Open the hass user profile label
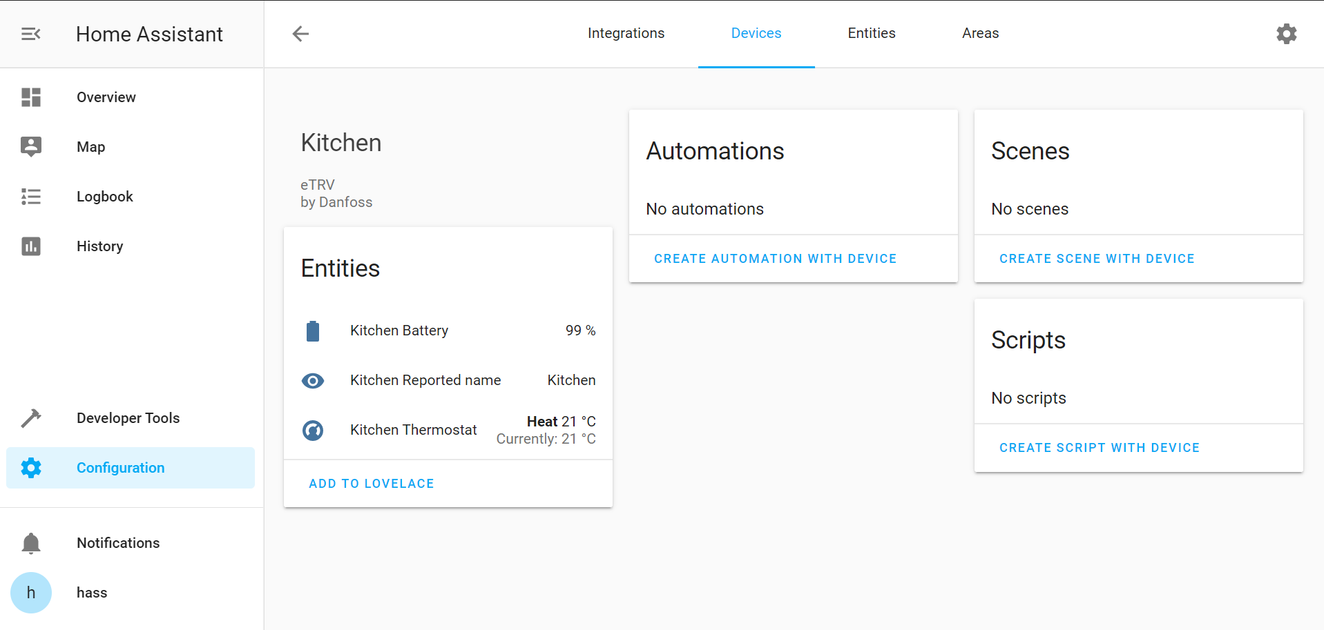Screen dimensions: 1324x630 92,593
